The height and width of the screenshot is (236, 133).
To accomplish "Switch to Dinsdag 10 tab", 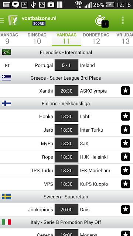I will (37, 39).
